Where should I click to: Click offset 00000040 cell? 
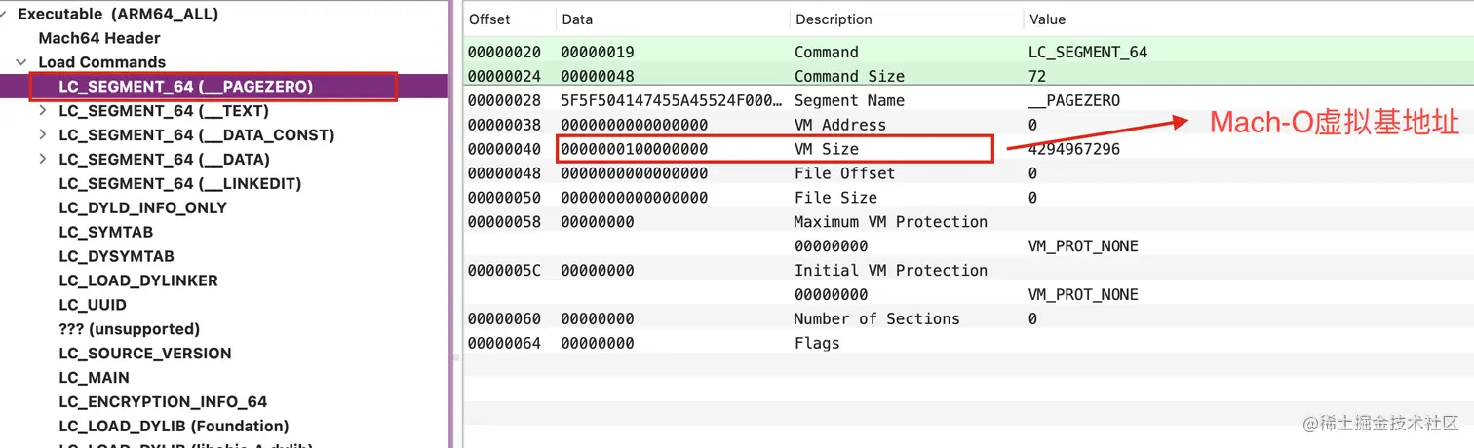(x=504, y=149)
